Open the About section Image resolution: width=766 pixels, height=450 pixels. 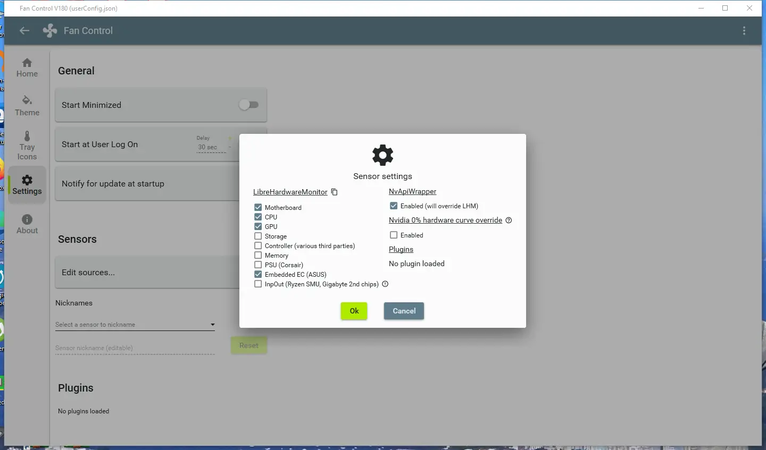[27, 224]
